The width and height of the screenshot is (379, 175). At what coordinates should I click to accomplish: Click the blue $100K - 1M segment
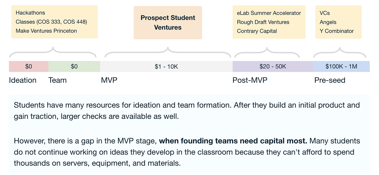[x=341, y=66]
